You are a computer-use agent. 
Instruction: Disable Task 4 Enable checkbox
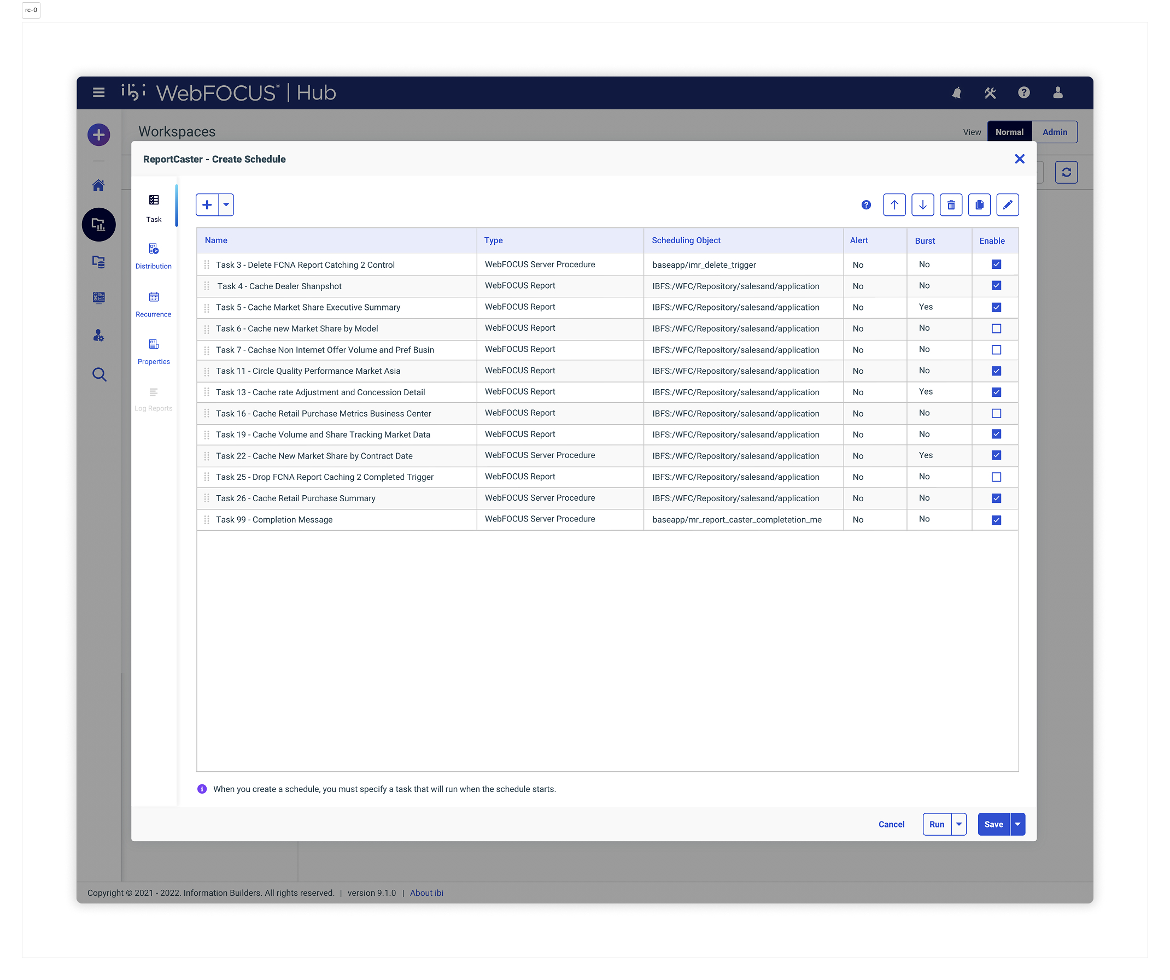click(996, 286)
